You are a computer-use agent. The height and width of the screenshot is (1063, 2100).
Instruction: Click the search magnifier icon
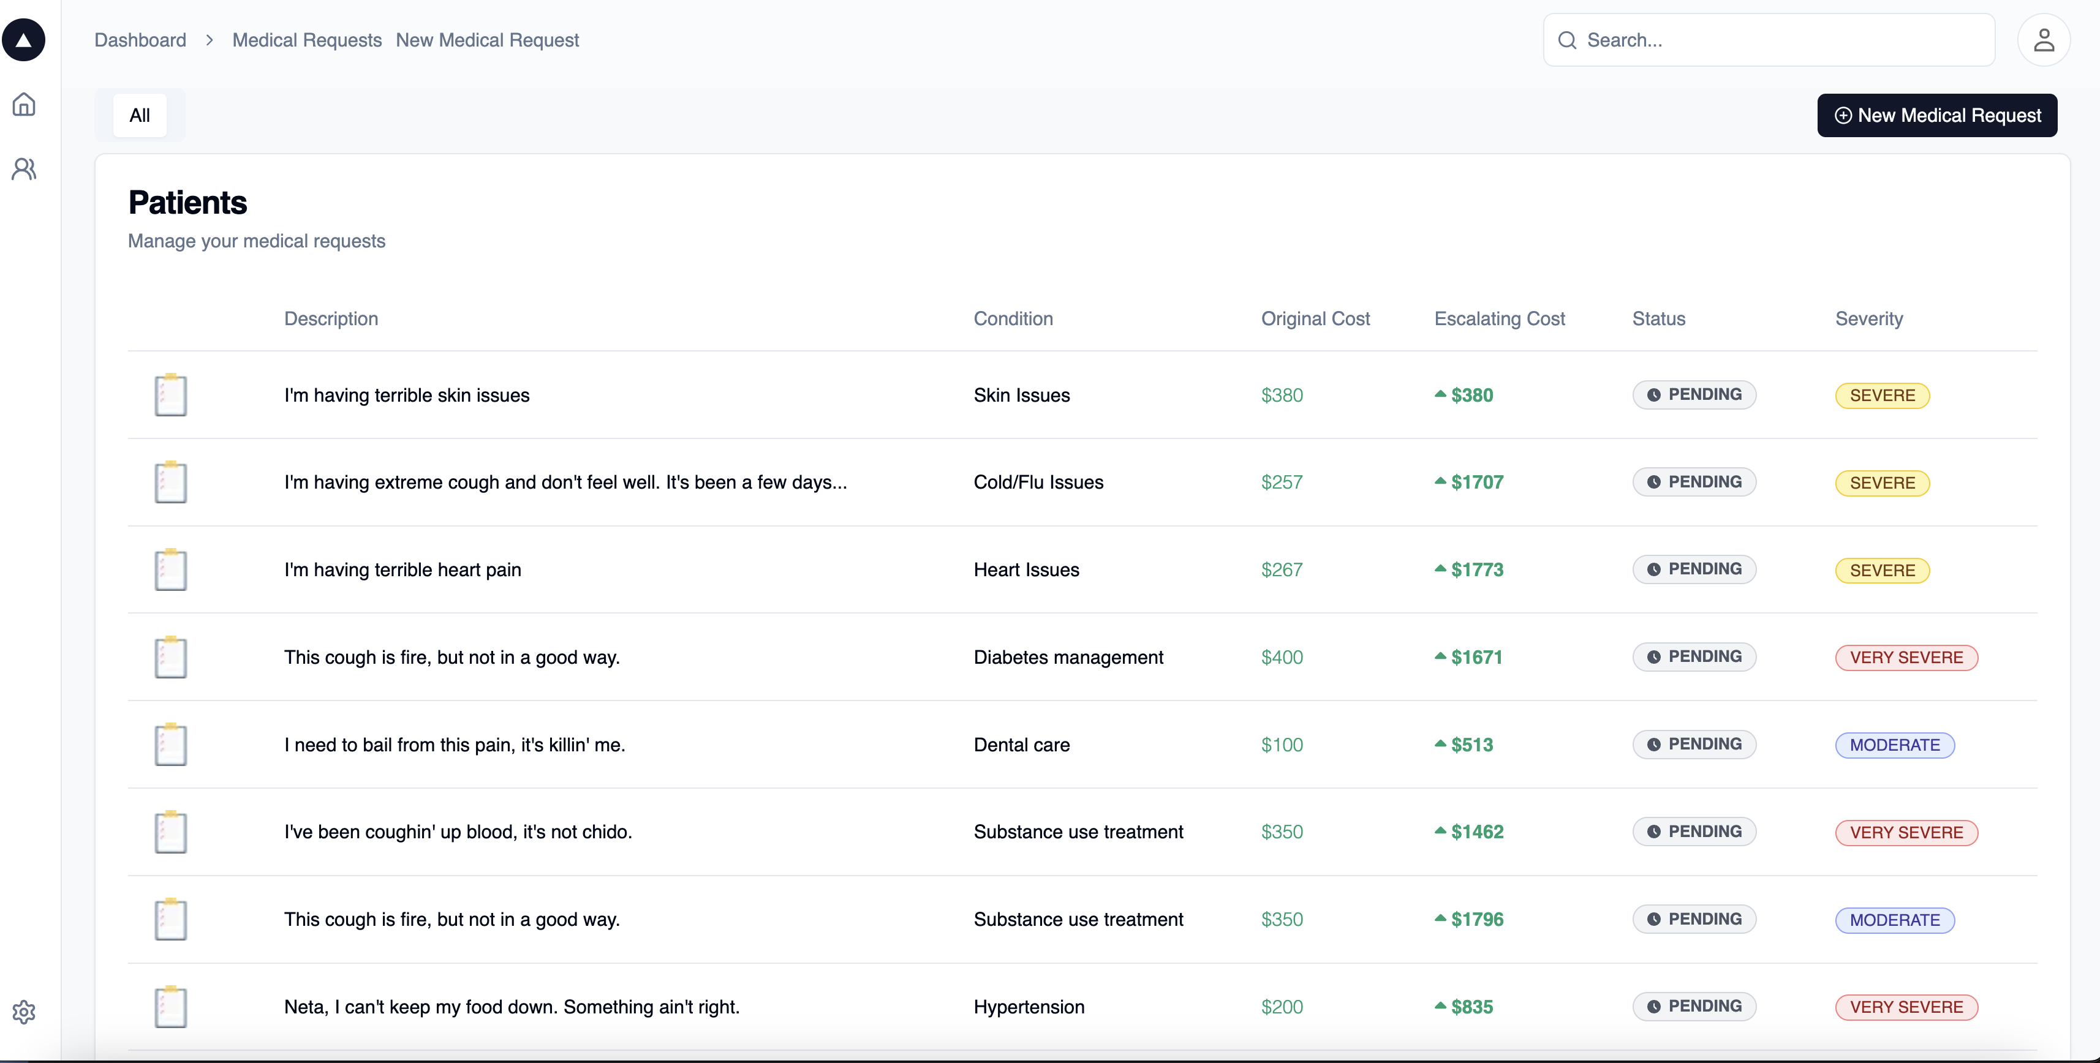point(1567,40)
